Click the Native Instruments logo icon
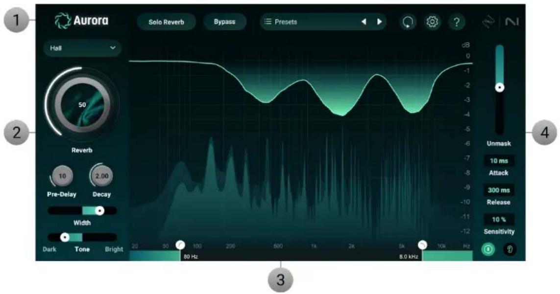The height and width of the screenshot is (294, 560). click(512, 22)
